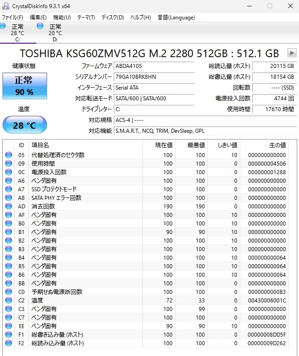Click the status orb for row AD

[9, 206]
